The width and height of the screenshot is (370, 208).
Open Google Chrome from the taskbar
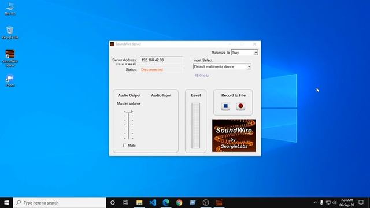(x=179, y=203)
